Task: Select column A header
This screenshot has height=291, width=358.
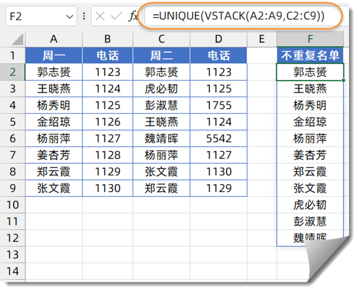Action: [54, 39]
